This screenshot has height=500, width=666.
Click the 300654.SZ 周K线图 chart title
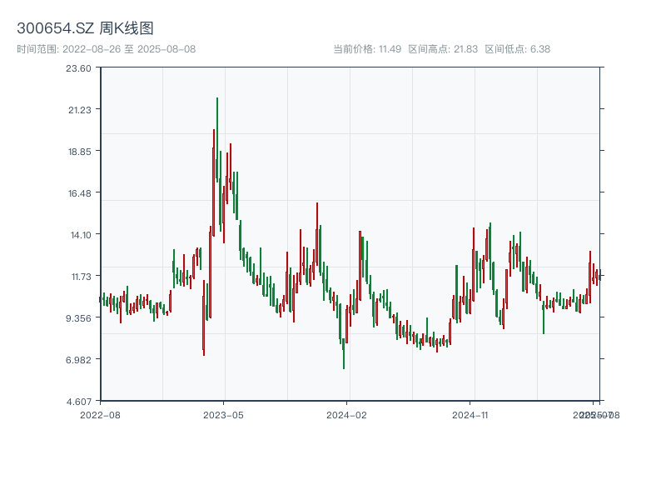coord(85,29)
